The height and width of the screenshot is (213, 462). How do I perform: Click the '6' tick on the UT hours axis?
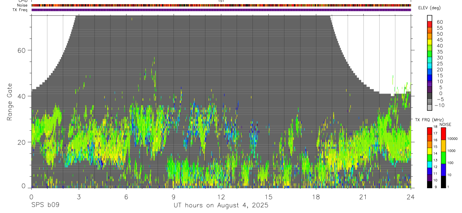point(126,196)
